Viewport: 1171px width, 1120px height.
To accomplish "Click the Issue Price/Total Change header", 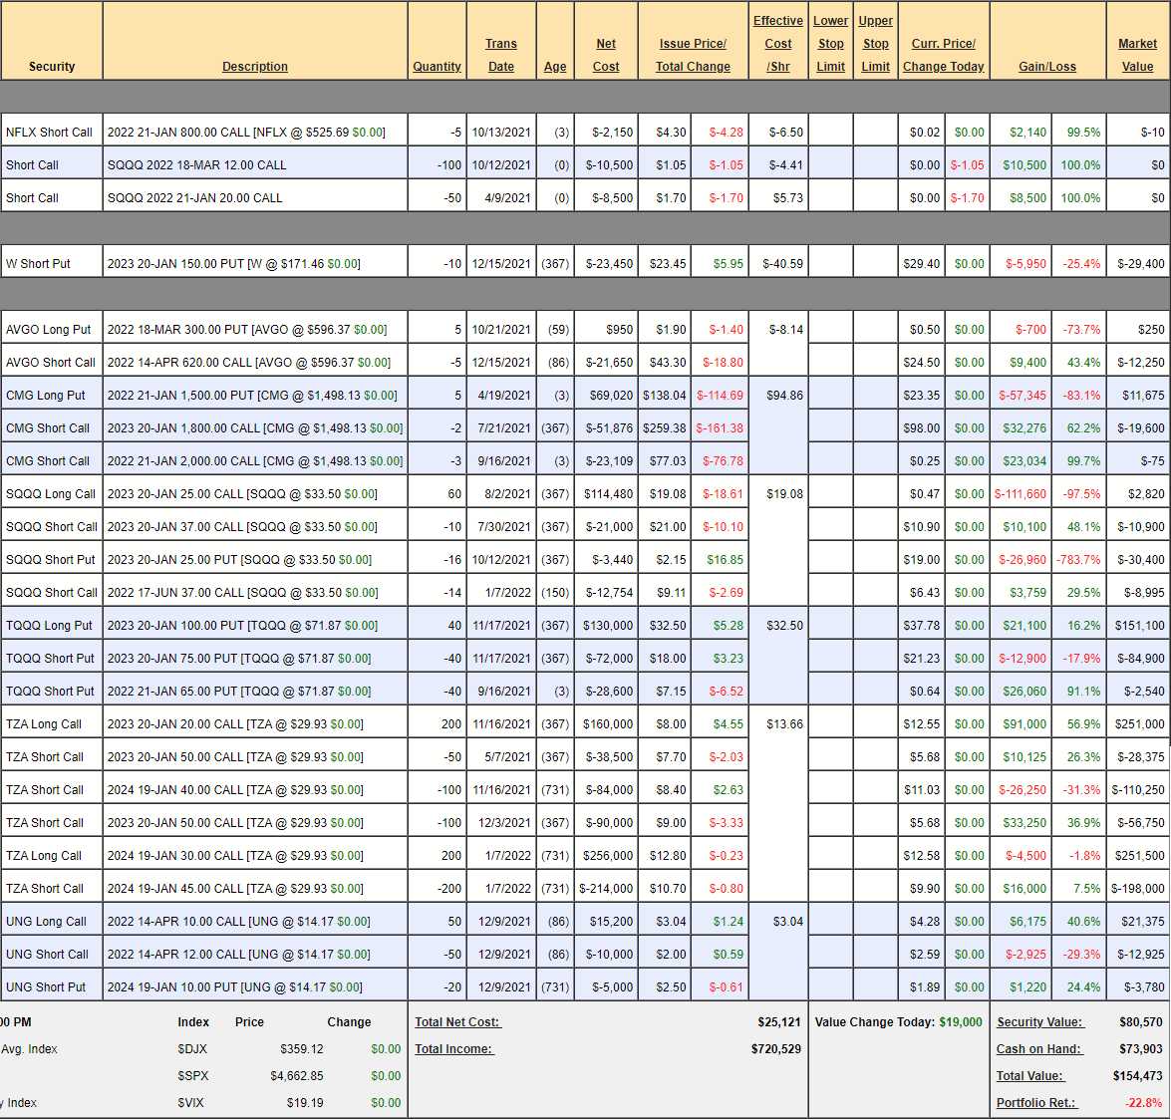I will pos(693,55).
